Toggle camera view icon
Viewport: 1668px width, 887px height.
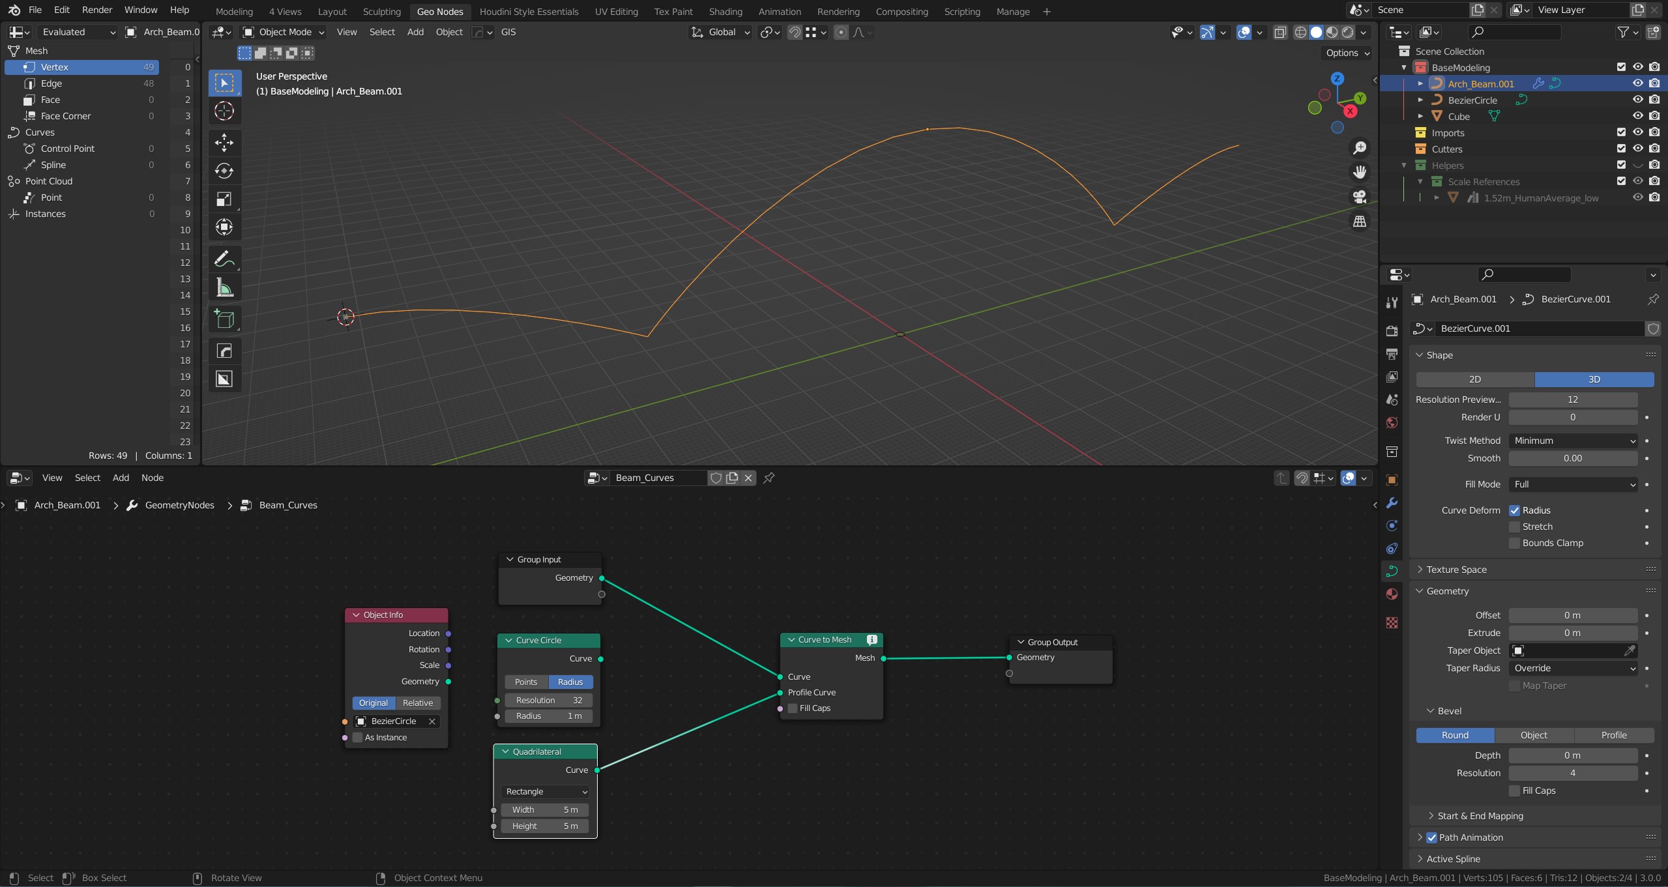click(1360, 197)
